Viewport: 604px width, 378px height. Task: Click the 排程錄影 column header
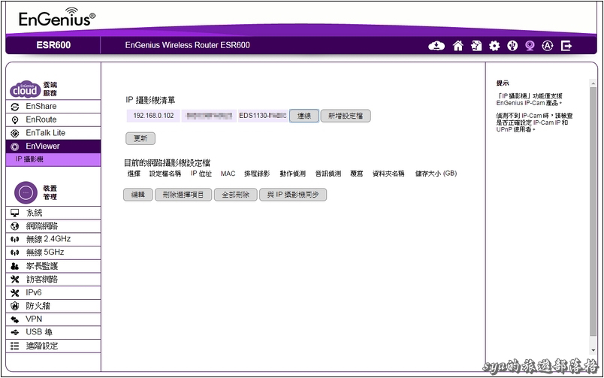(257, 174)
